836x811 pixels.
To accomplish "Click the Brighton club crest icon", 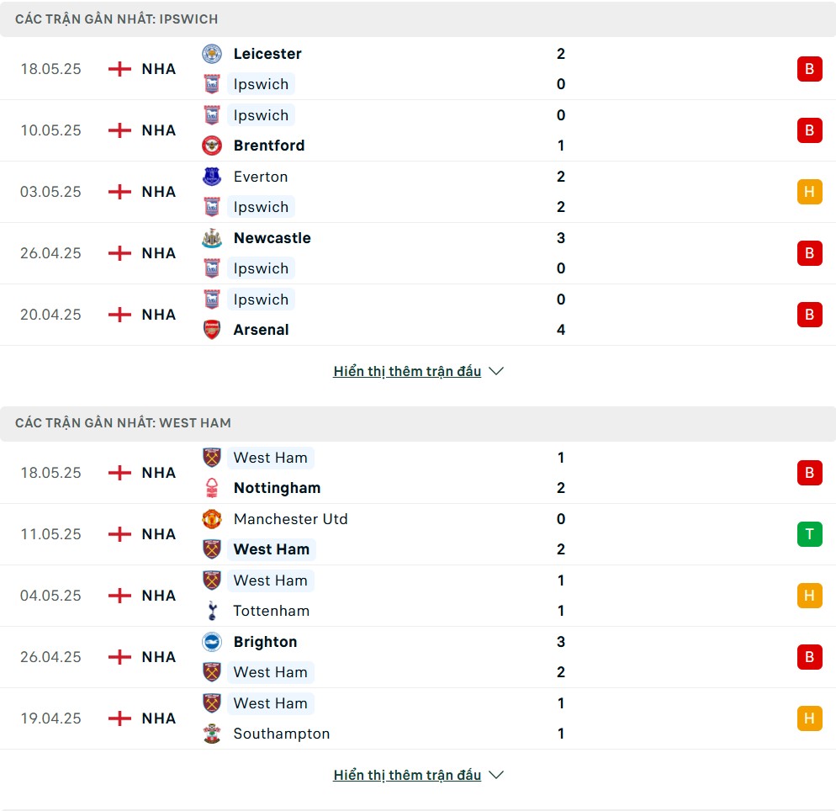I will (212, 641).
